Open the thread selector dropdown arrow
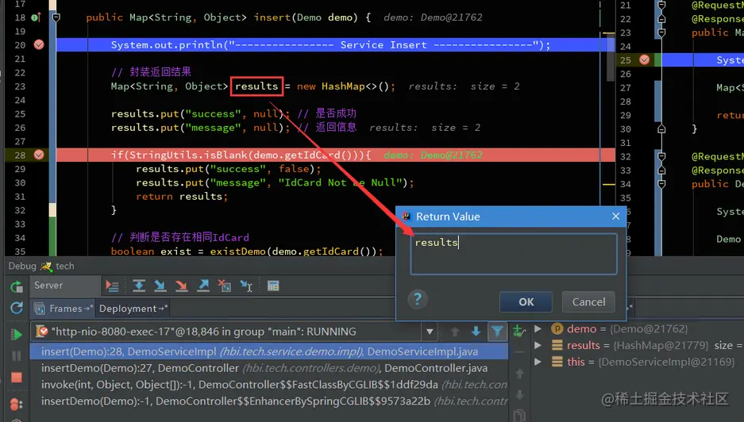Viewport: 744px width, 422px height. point(430,332)
